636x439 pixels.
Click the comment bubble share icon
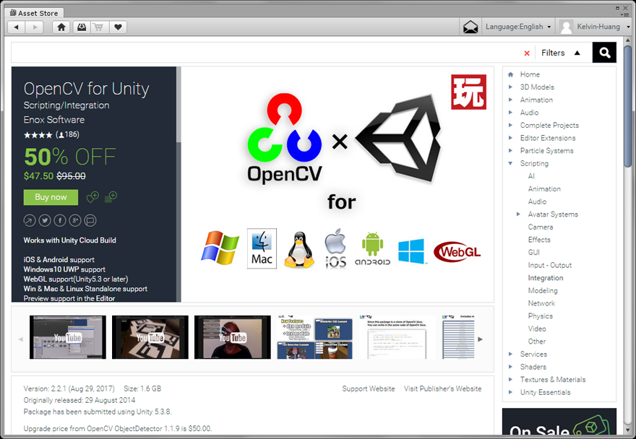[x=90, y=220]
